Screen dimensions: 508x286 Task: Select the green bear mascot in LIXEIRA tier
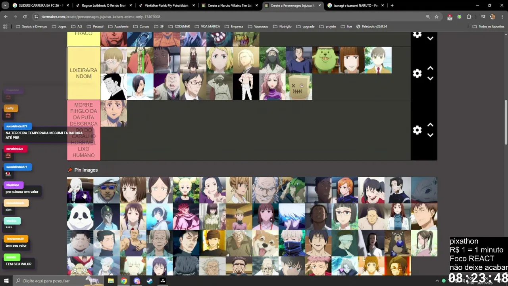(325, 60)
